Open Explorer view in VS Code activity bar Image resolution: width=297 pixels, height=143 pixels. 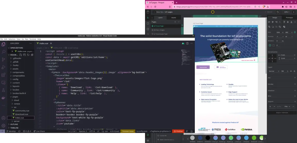point(3,45)
